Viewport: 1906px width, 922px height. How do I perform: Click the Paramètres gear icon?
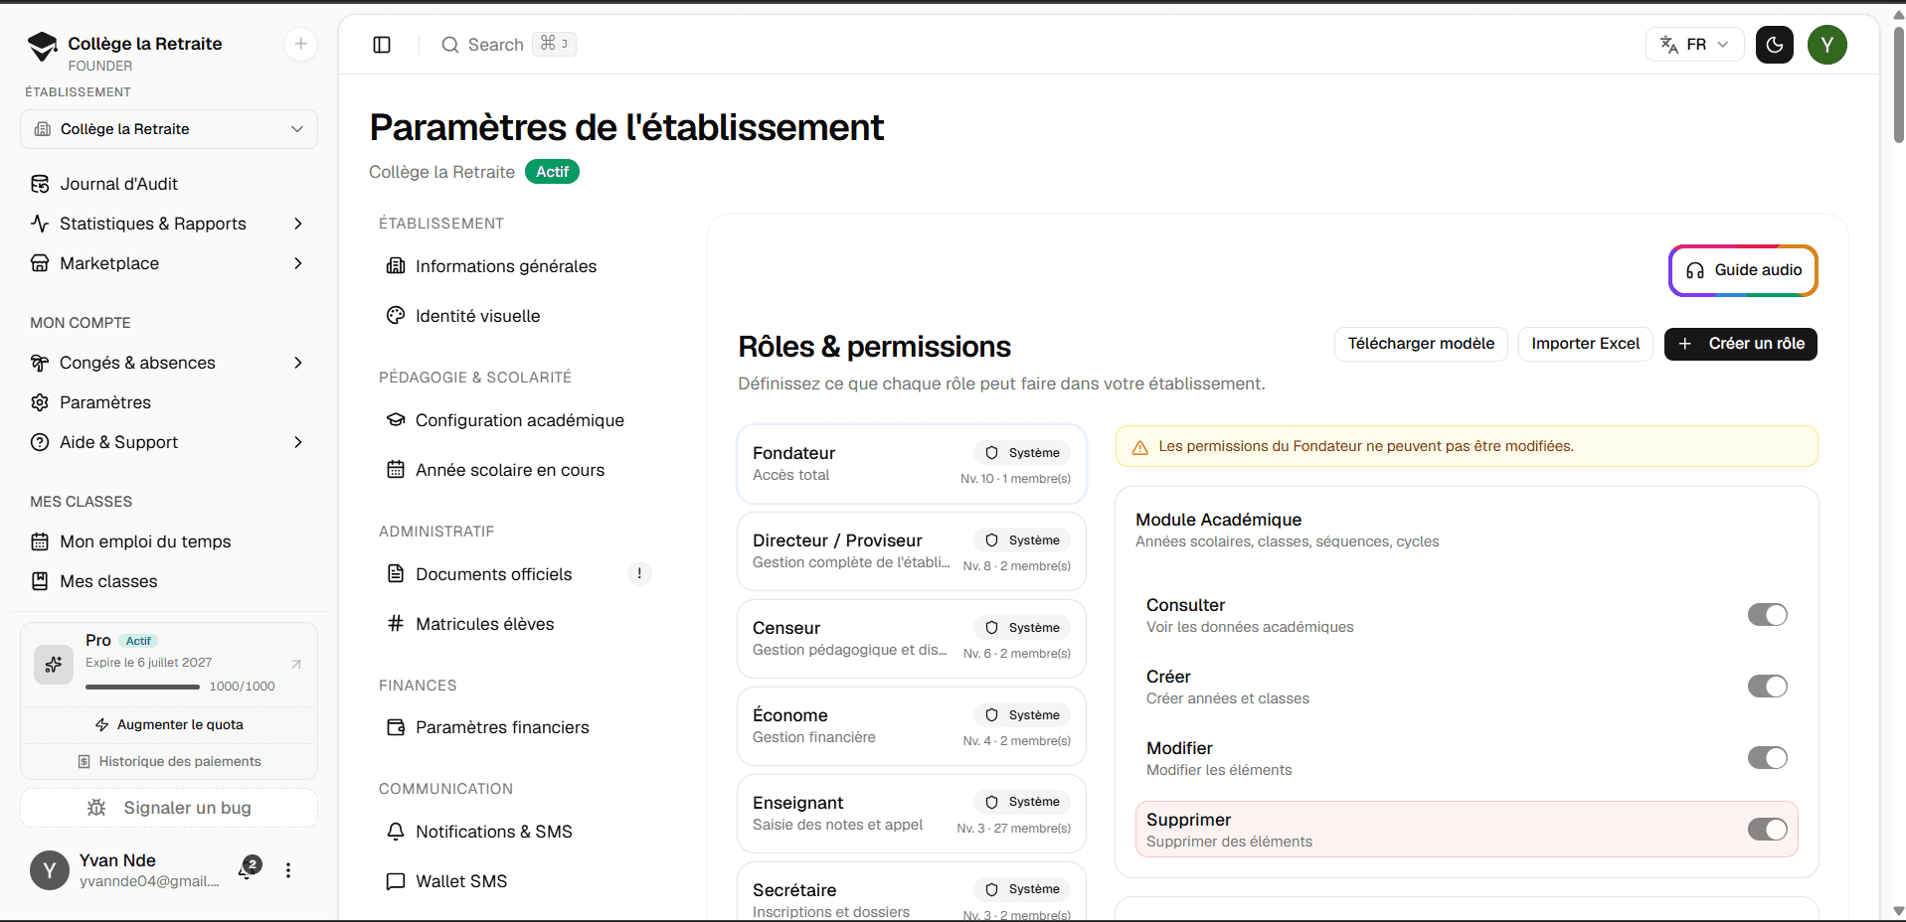click(x=40, y=402)
